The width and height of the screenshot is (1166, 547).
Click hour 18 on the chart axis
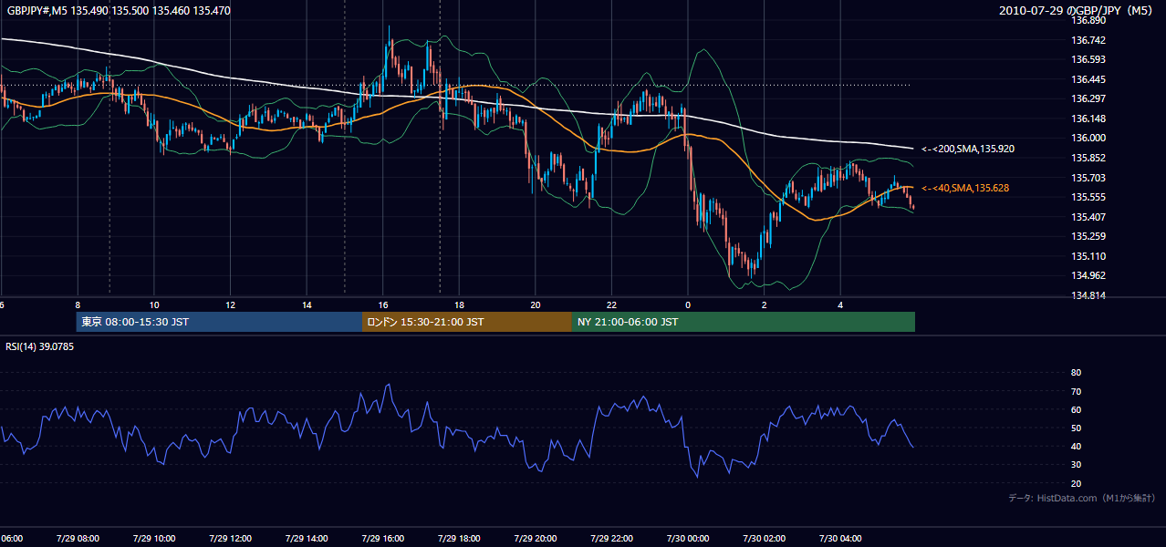[459, 304]
